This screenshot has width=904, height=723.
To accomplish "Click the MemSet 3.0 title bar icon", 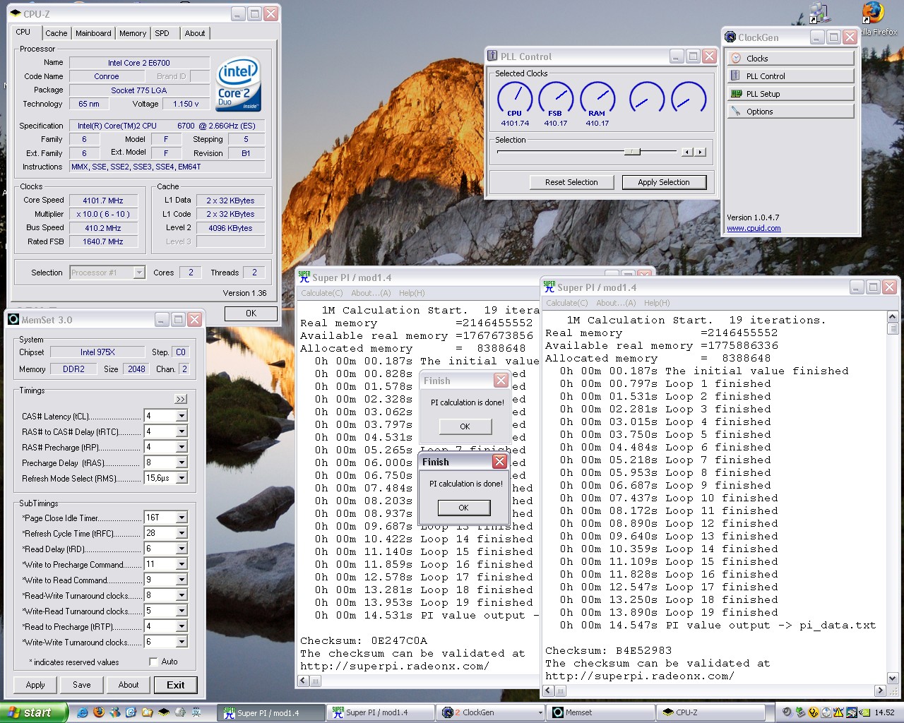I will [13, 319].
